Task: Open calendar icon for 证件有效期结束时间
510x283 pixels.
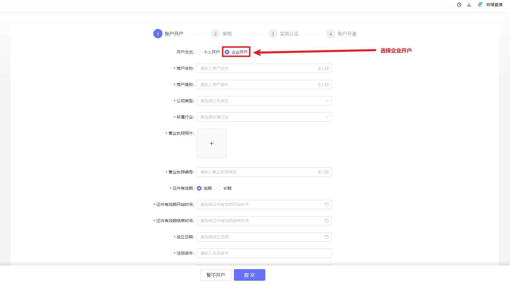Action: coord(327,221)
